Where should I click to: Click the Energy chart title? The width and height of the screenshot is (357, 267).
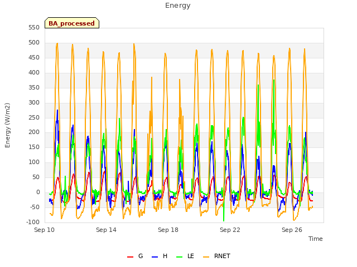coord(178,6)
